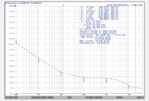The height and width of the screenshot is (101, 149).
Task: Select marker 6 triangle at 1 kHz
Action: [x=39, y=59]
